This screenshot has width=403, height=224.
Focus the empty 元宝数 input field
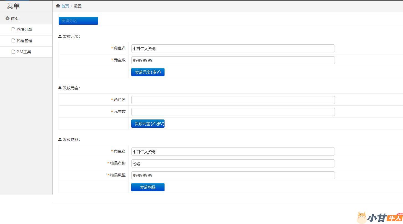[x=233, y=112]
